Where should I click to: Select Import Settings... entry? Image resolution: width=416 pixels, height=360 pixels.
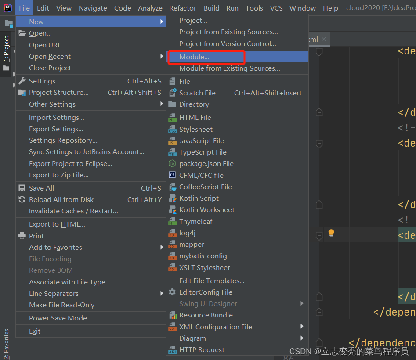tap(91, 117)
